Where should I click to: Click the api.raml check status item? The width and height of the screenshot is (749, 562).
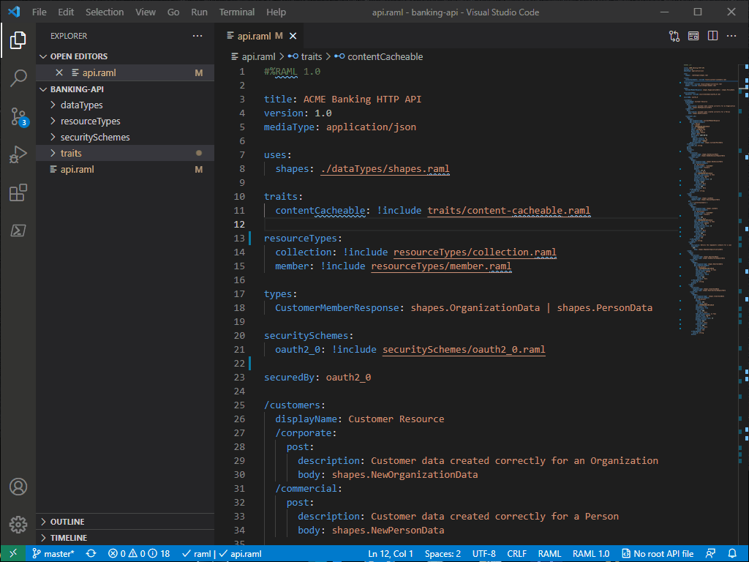[240, 553]
